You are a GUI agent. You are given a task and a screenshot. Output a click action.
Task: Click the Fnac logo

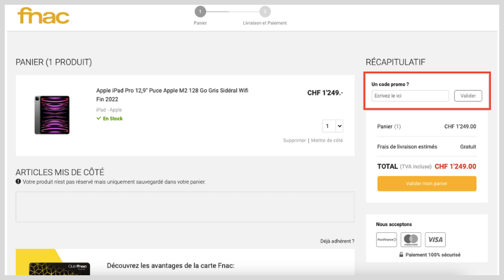pos(43,15)
